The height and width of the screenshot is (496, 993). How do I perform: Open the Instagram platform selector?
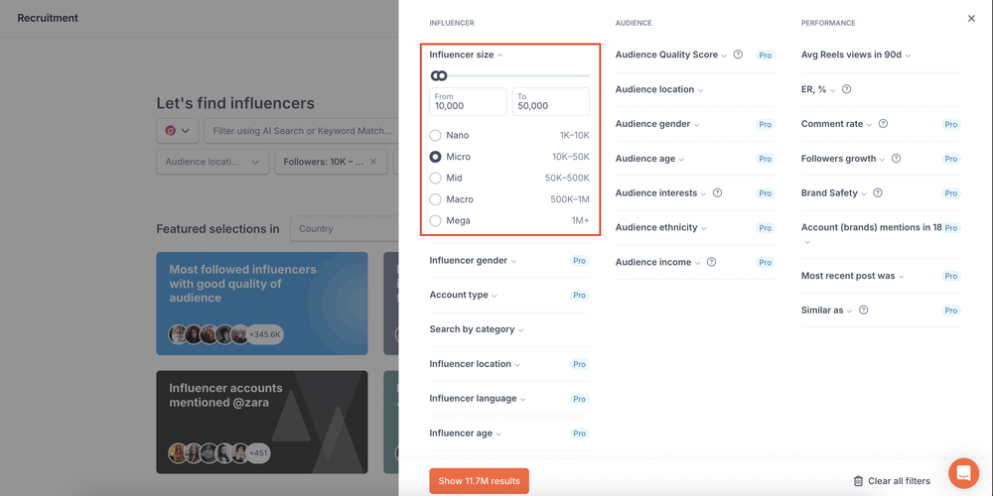[x=178, y=131]
